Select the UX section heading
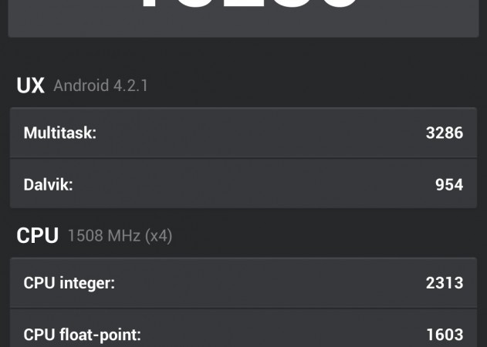 pos(30,85)
